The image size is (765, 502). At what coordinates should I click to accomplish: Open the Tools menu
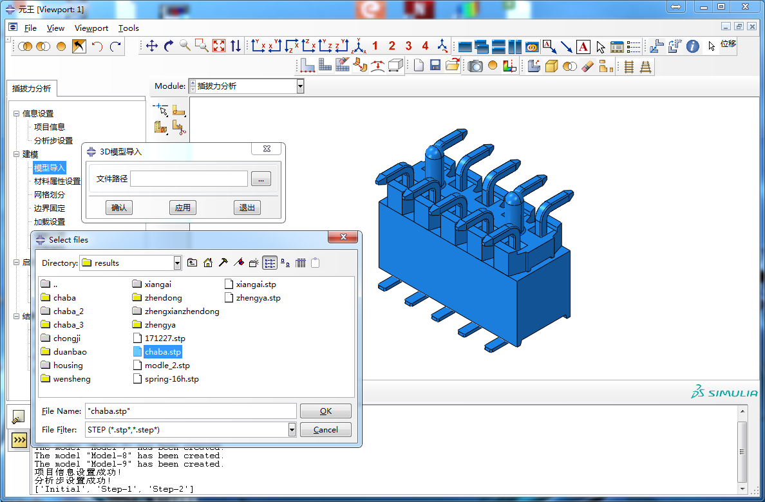tap(129, 28)
